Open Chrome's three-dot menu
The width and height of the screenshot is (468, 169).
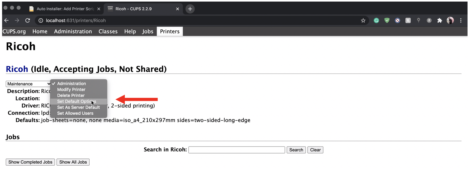[x=461, y=20]
